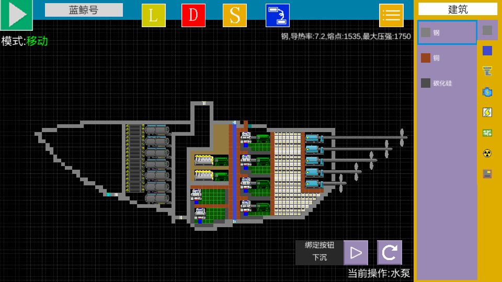Open the pipe funnel category icon
Screen dimensions: 502x282
tap(487, 71)
